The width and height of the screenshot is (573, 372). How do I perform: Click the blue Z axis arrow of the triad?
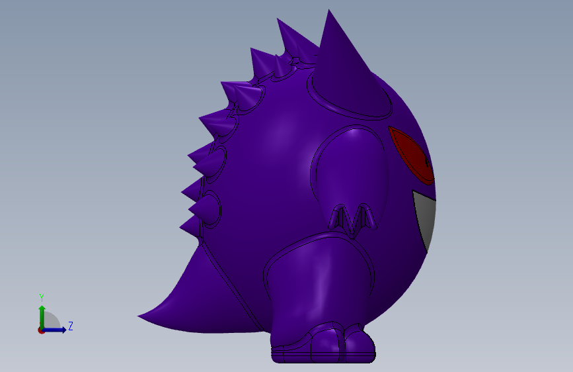pyautogui.click(x=55, y=330)
